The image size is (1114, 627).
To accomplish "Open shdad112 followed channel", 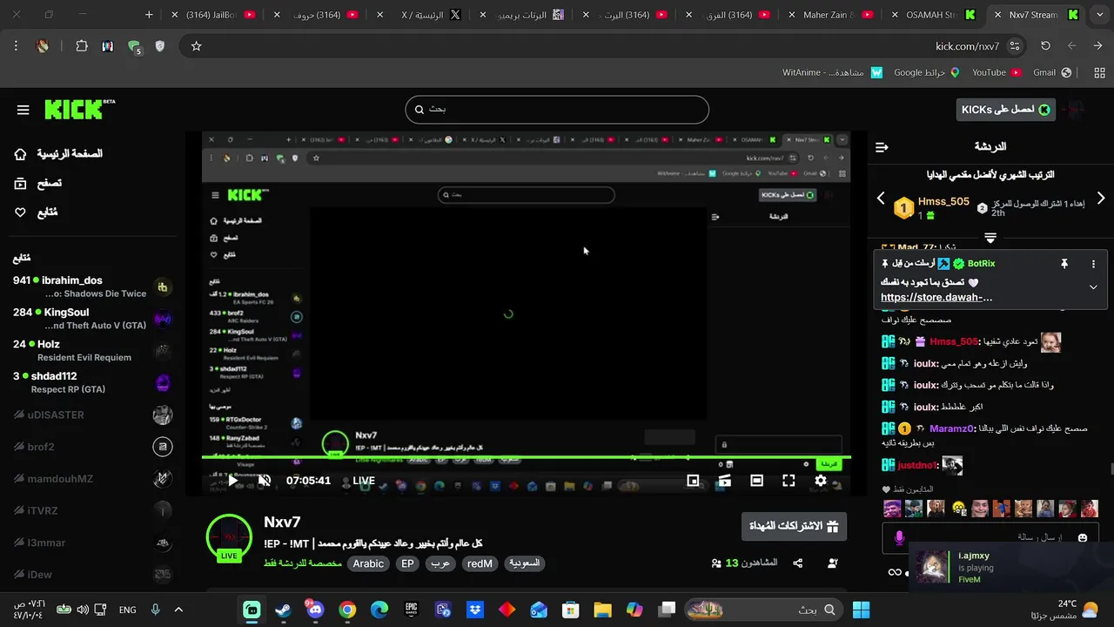I will pyautogui.click(x=91, y=382).
